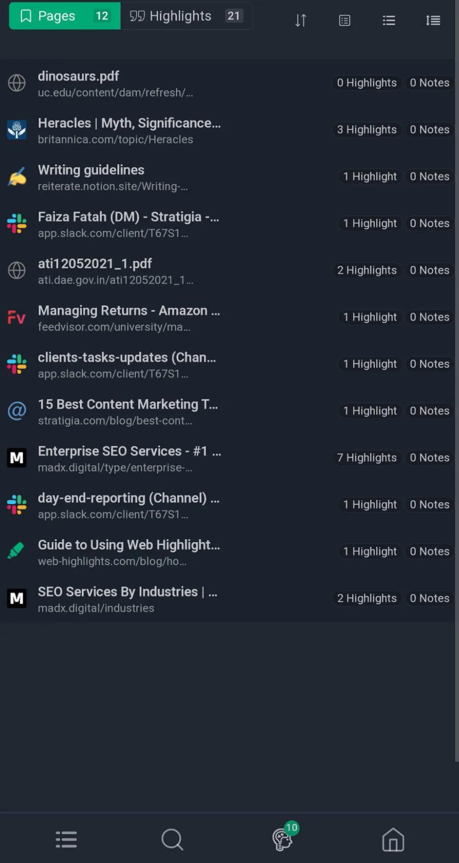The image size is (459, 863).
Task: Go to home icon in bottom bar
Action: point(393,840)
